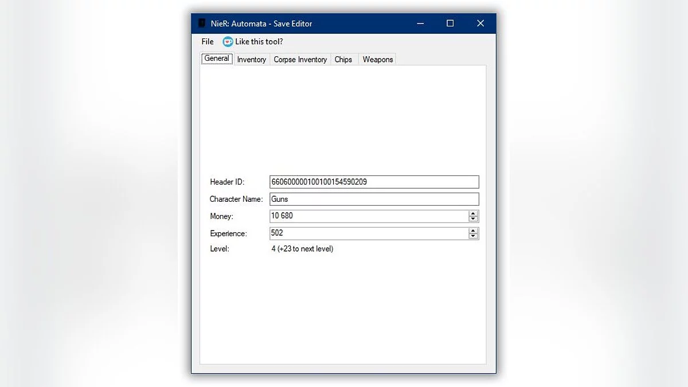Focus the Character Name field containing Guns
The height and width of the screenshot is (387, 688).
(374, 199)
